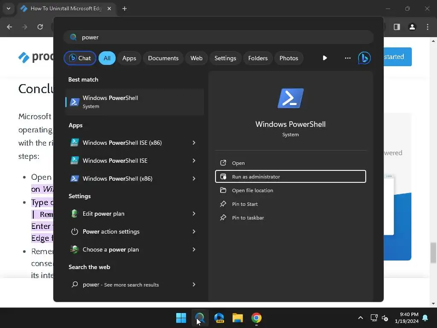Expand Edit power plan details chevron

click(x=194, y=214)
